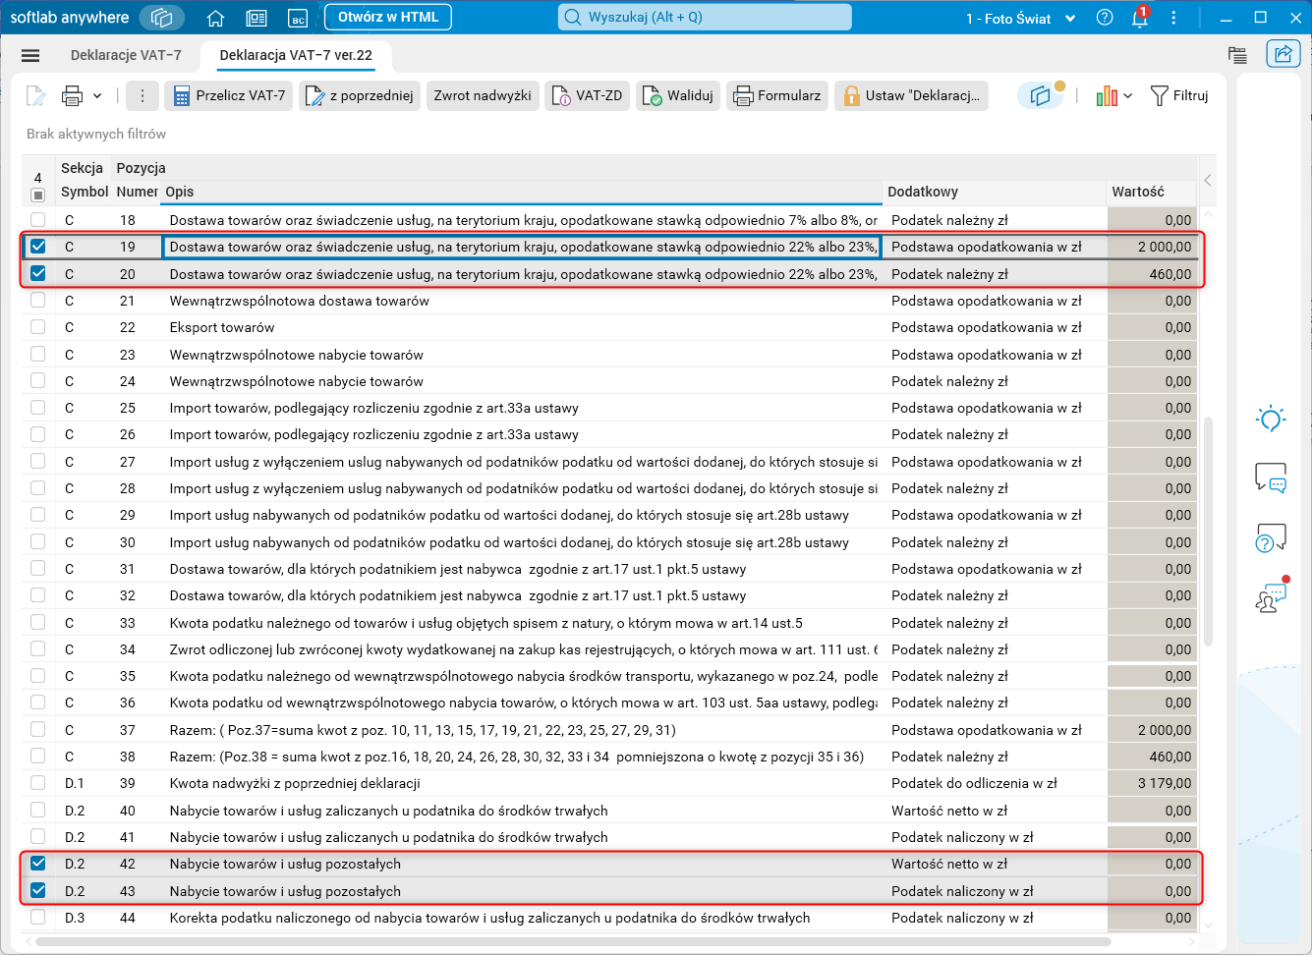Open the print options dropdown arrow
Screen dimensions: 1312x955
tap(97, 95)
